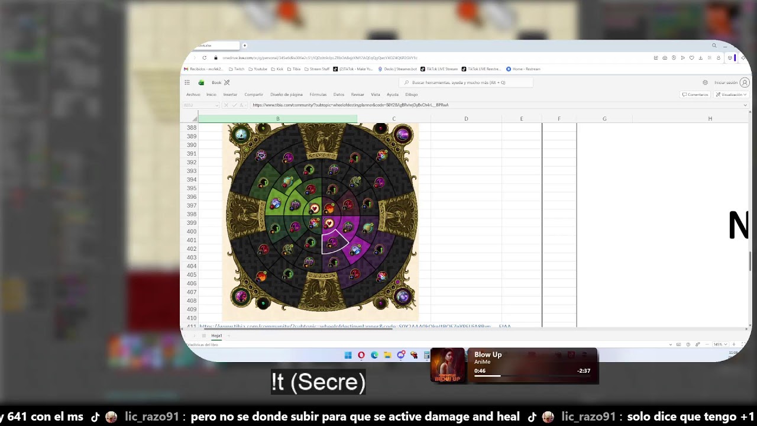The image size is (757, 426).
Task: Open the Kick bookmark
Action: point(277,69)
